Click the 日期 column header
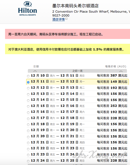 (x=36, y=67)
